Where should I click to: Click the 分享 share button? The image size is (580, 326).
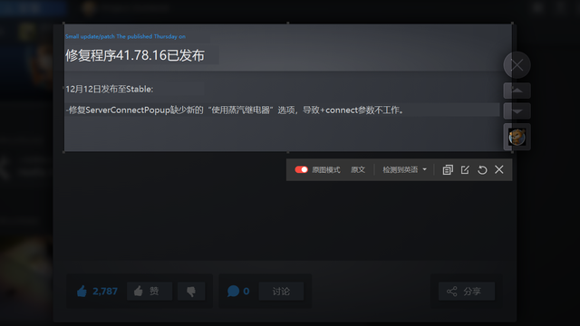pyautogui.click(x=467, y=292)
